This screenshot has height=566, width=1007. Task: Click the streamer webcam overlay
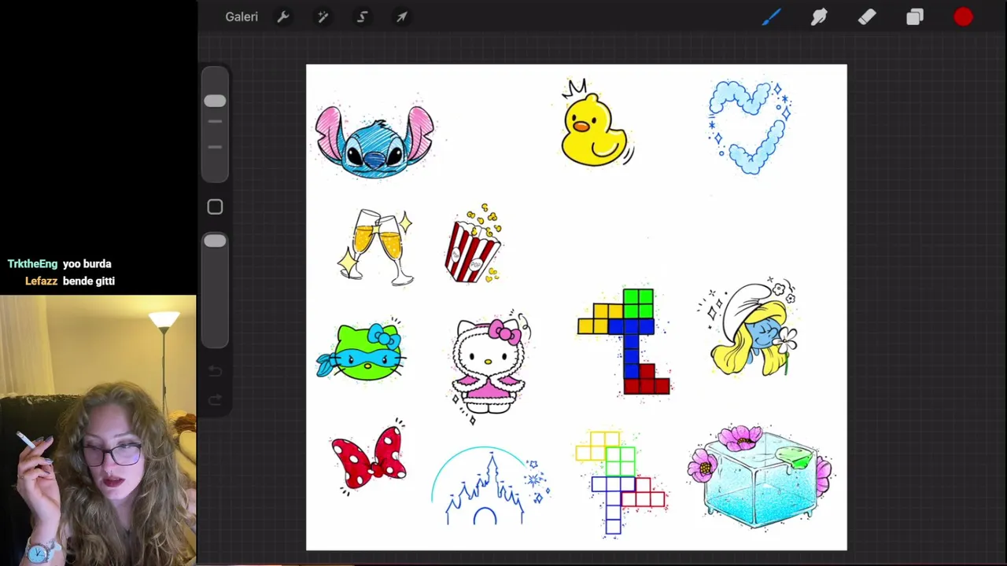[x=98, y=430]
